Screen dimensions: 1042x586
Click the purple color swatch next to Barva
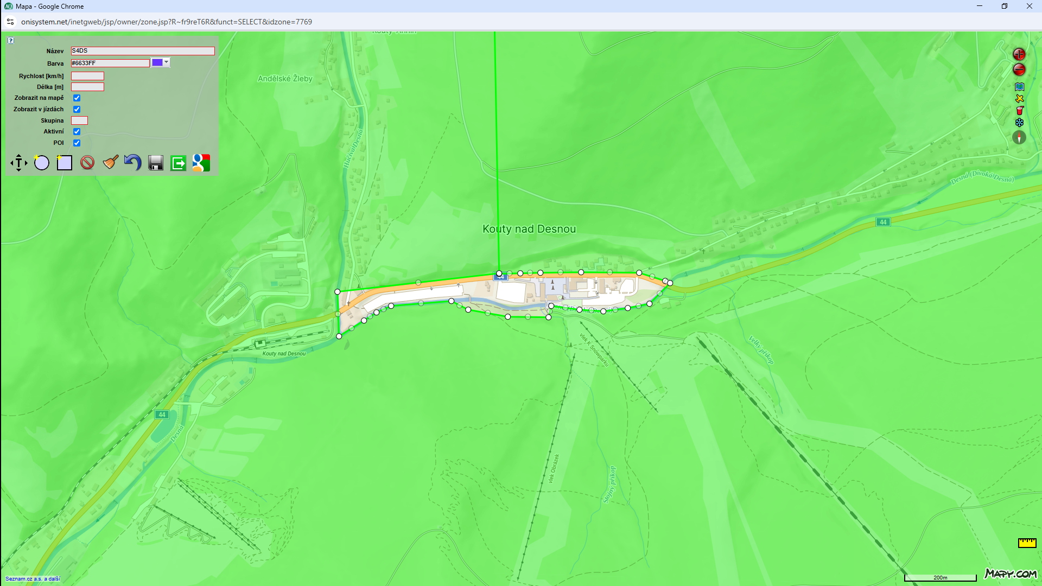[x=157, y=63]
